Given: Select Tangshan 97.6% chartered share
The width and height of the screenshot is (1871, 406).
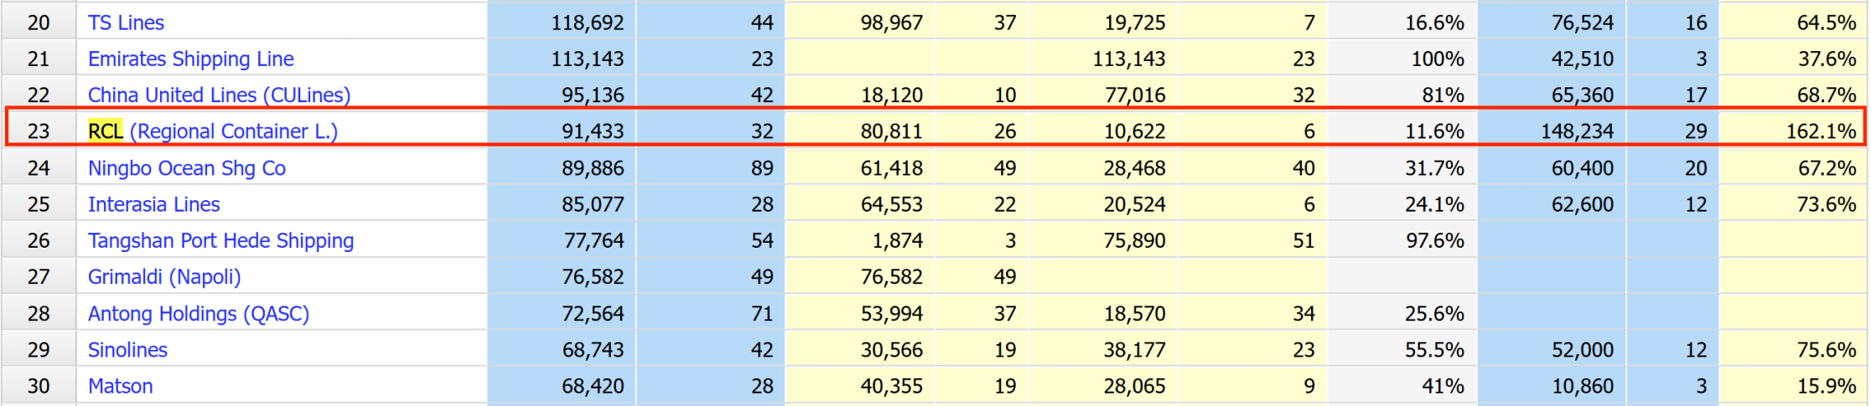Looking at the screenshot, I should [x=1402, y=239].
